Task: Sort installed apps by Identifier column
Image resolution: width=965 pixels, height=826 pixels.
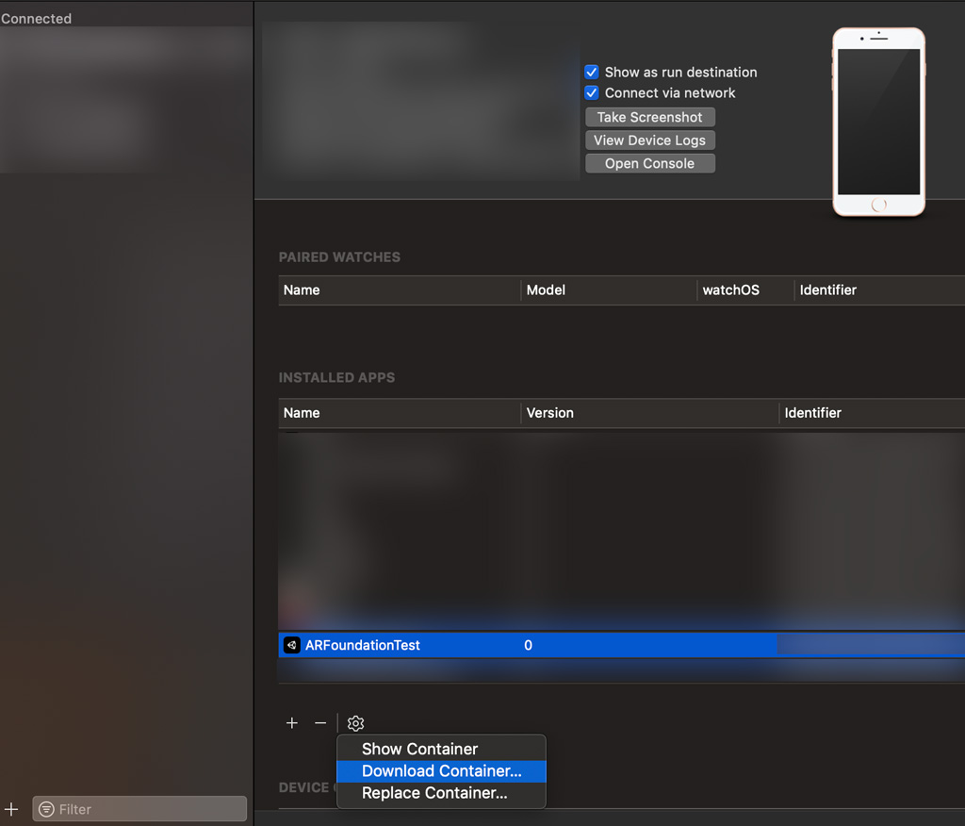Action: coord(872,413)
